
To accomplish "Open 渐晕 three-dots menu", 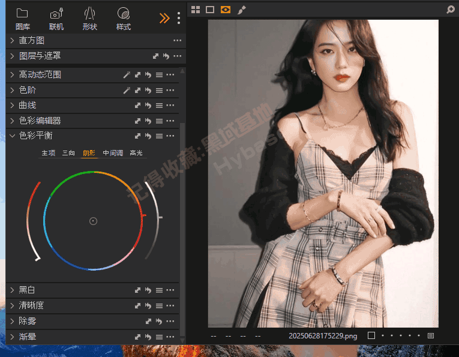I will pos(170,337).
